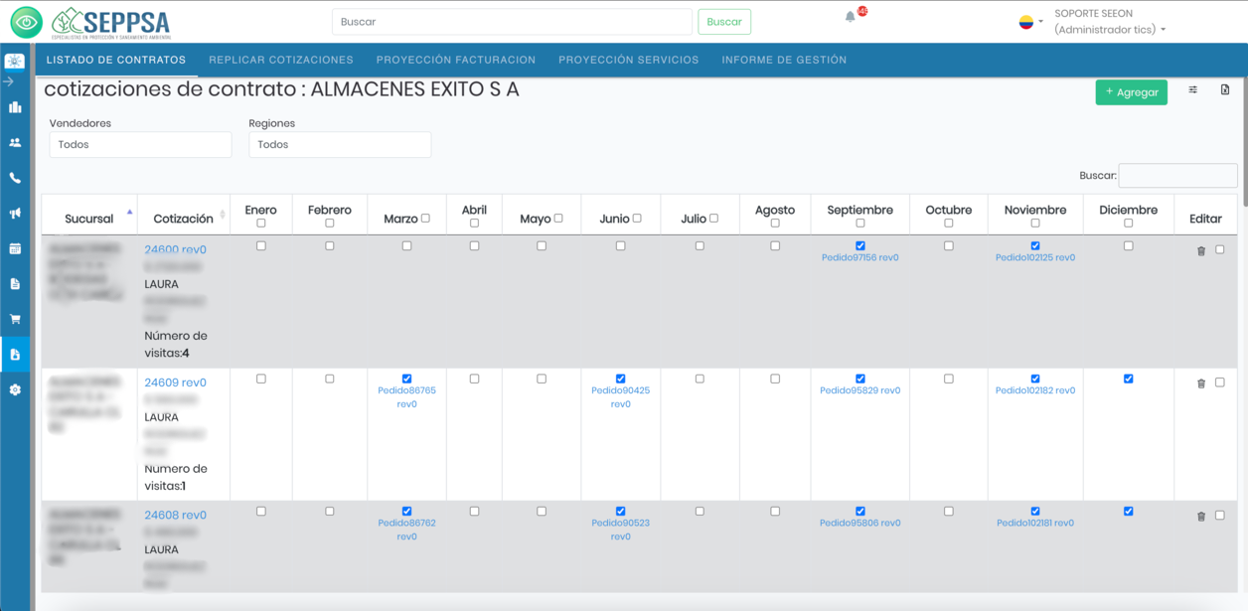Expand the language flag dropdown arrow
The width and height of the screenshot is (1248, 611).
[x=1041, y=22]
